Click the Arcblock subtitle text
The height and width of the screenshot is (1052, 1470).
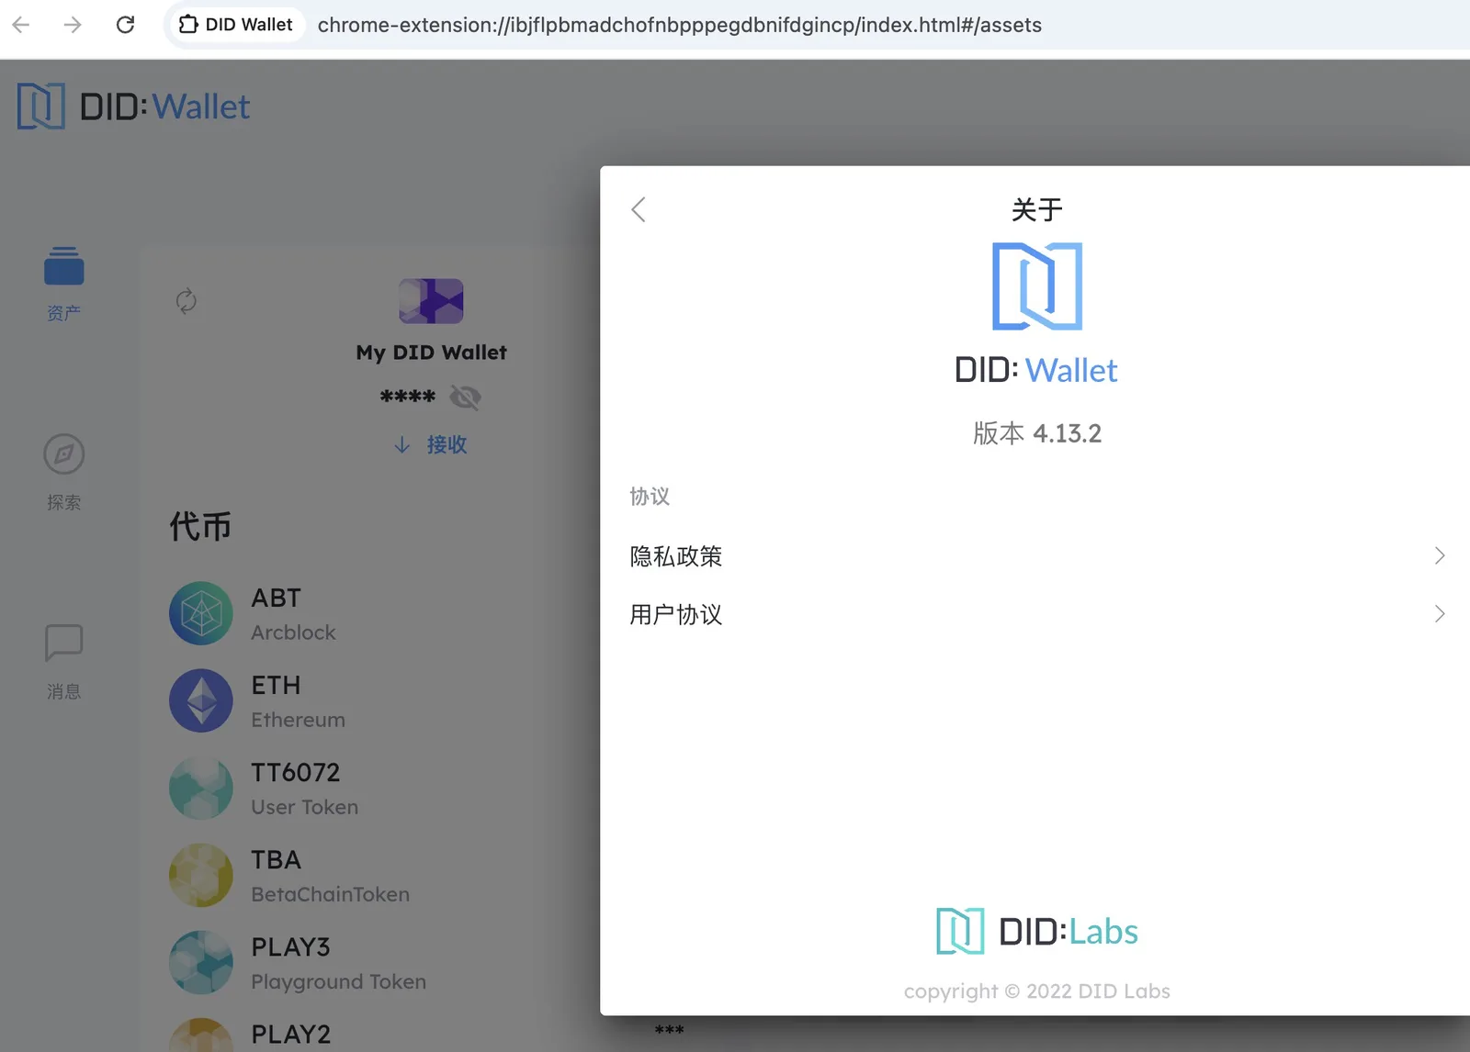pyautogui.click(x=293, y=632)
